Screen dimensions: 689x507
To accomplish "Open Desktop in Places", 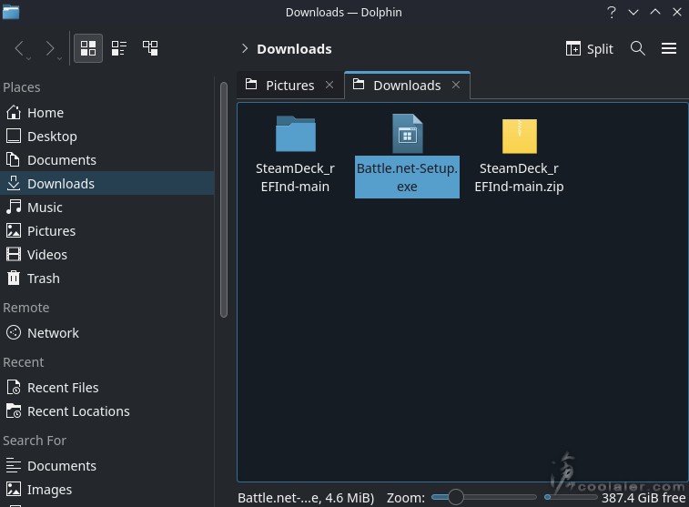I will point(106,137).
